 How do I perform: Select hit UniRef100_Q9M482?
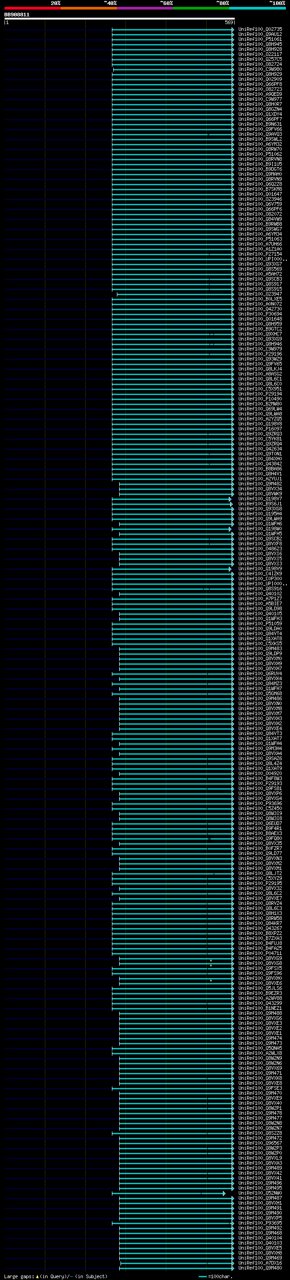coord(260,484)
